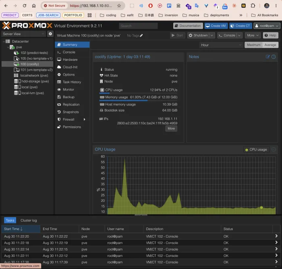Sort tasks by Start Time header
This screenshot has height=269, width=282.
(x=21, y=229)
